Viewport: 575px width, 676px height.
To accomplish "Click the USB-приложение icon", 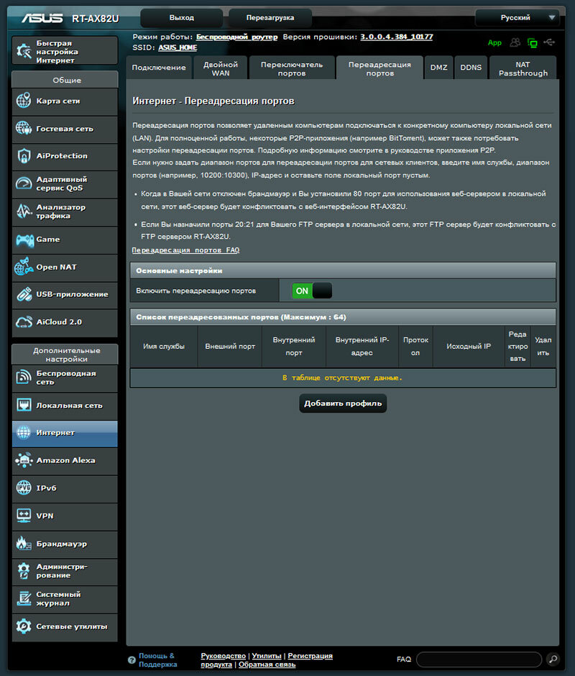I will coord(24,294).
